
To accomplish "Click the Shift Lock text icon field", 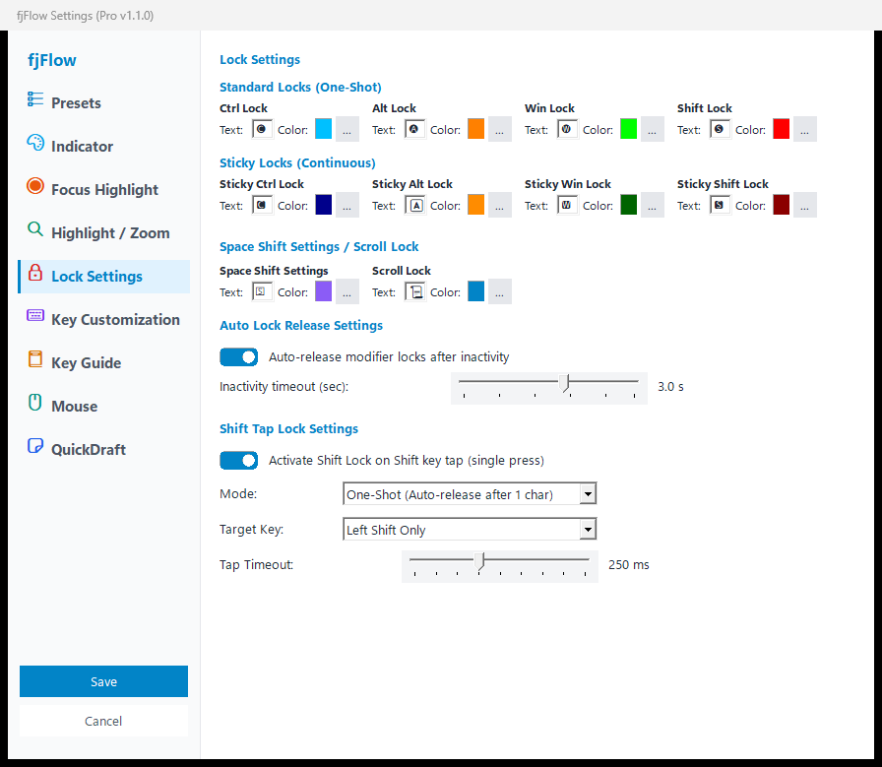I will (720, 129).
